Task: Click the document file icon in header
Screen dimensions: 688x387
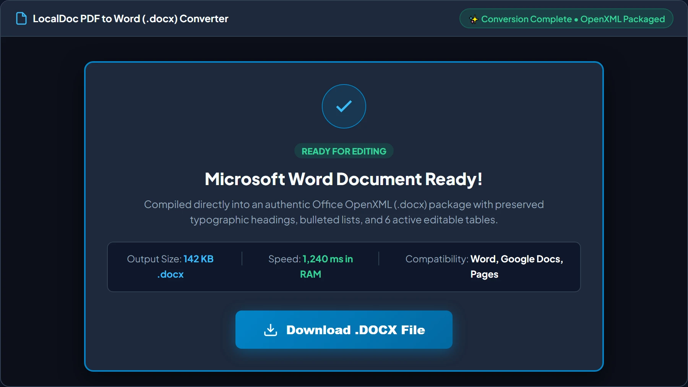Action: [x=21, y=18]
